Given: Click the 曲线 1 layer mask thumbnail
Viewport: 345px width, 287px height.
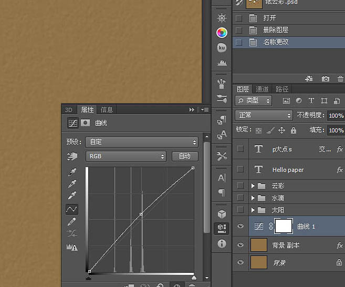Looking at the screenshot, I should pos(284,226).
